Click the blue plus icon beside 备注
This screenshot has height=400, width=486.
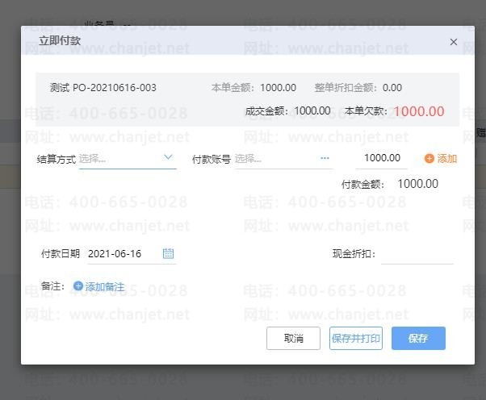(x=78, y=286)
